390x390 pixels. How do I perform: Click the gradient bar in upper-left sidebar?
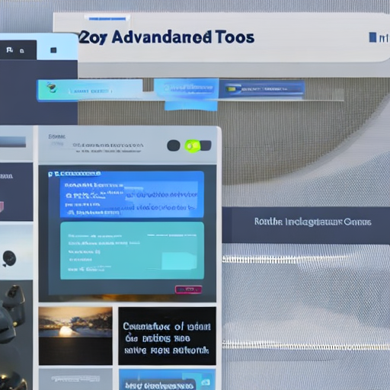tap(13, 142)
